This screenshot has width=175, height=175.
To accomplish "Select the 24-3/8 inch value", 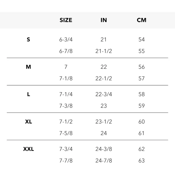I will (104, 149).
